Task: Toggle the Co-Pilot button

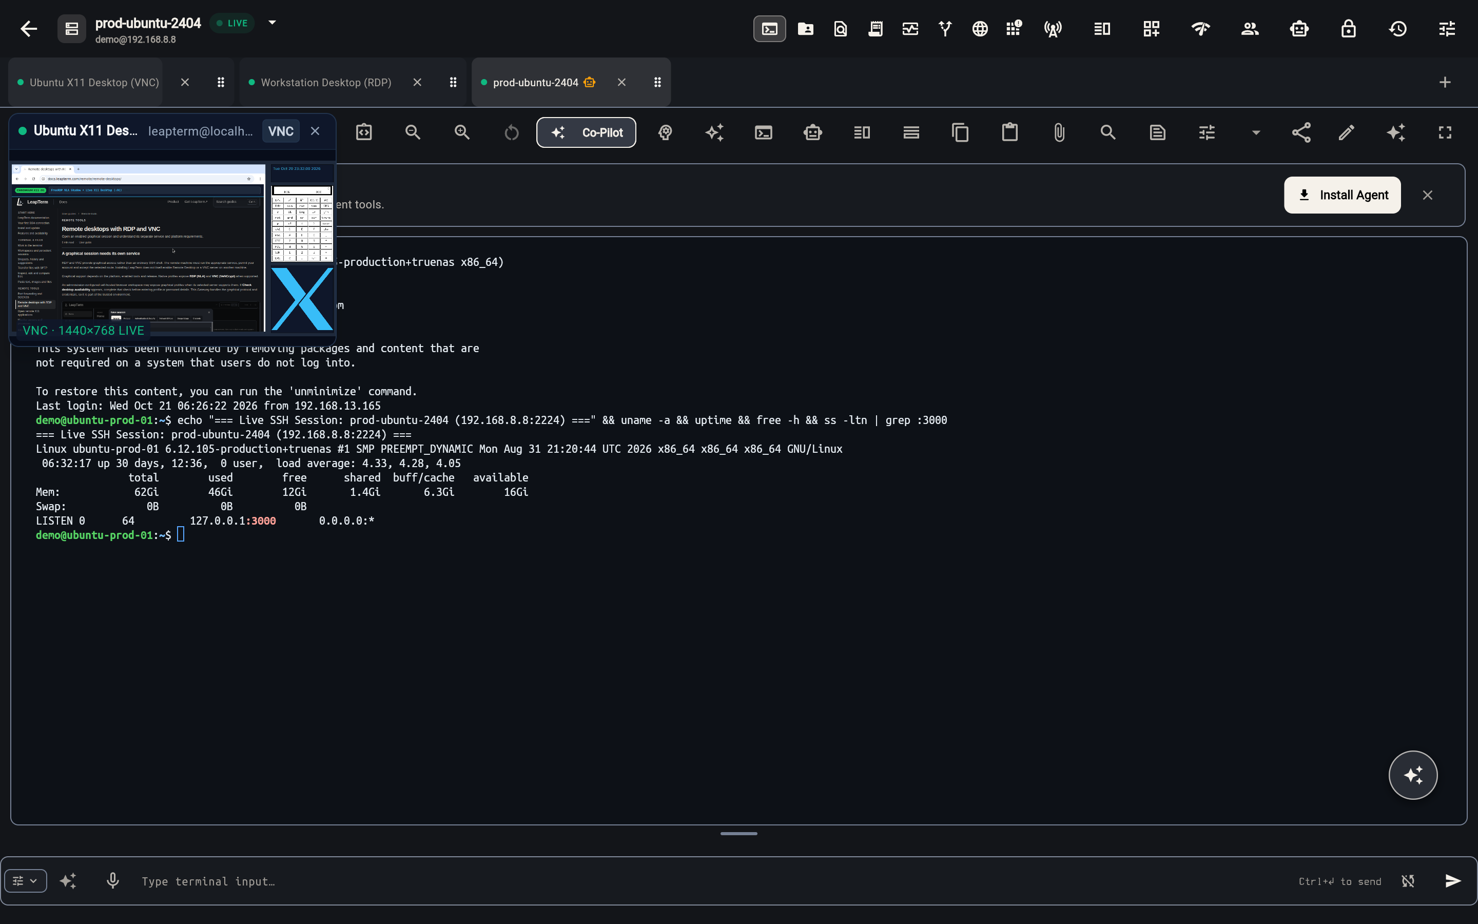Action: [586, 132]
